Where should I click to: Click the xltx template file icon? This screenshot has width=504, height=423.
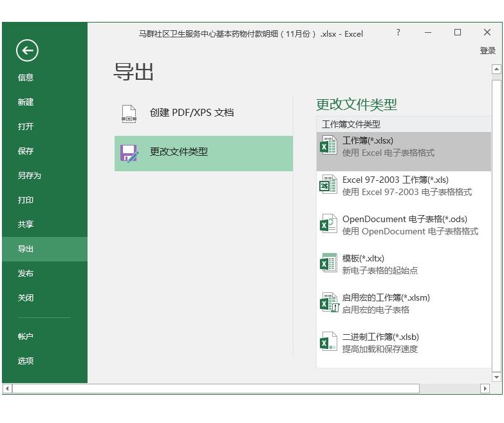click(x=328, y=263)
